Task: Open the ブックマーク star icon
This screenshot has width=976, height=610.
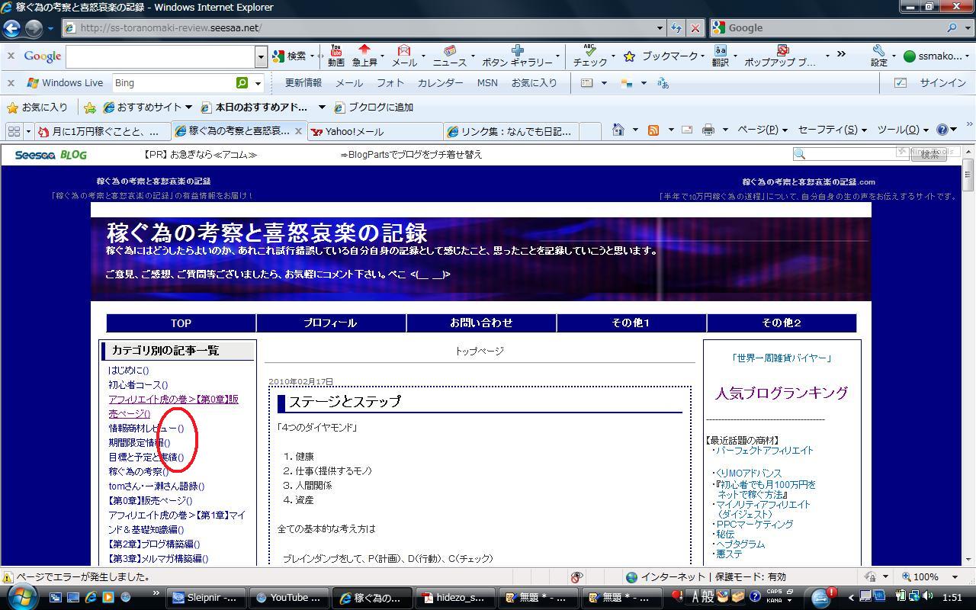Action: click(629, 56)
